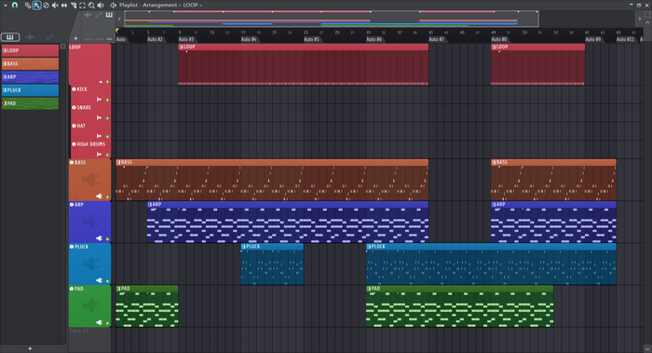652x353 pixels.
Task: Jump to the Auto #9 timeline marker
Action: (x=593, y=39)
